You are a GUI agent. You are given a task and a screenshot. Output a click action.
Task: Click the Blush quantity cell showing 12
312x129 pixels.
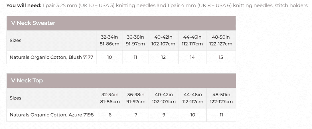pos(163,57)
